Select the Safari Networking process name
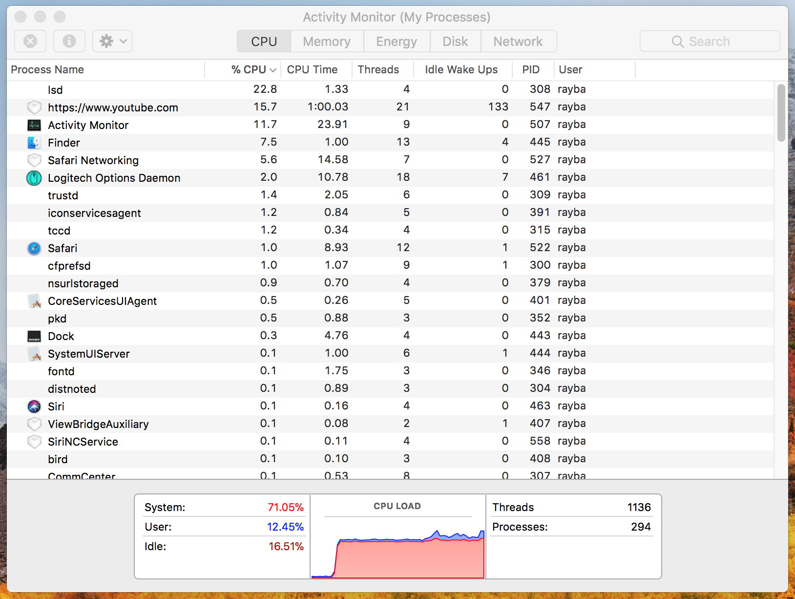The width and height of the screenshot is (795, 599). (93, 160)
